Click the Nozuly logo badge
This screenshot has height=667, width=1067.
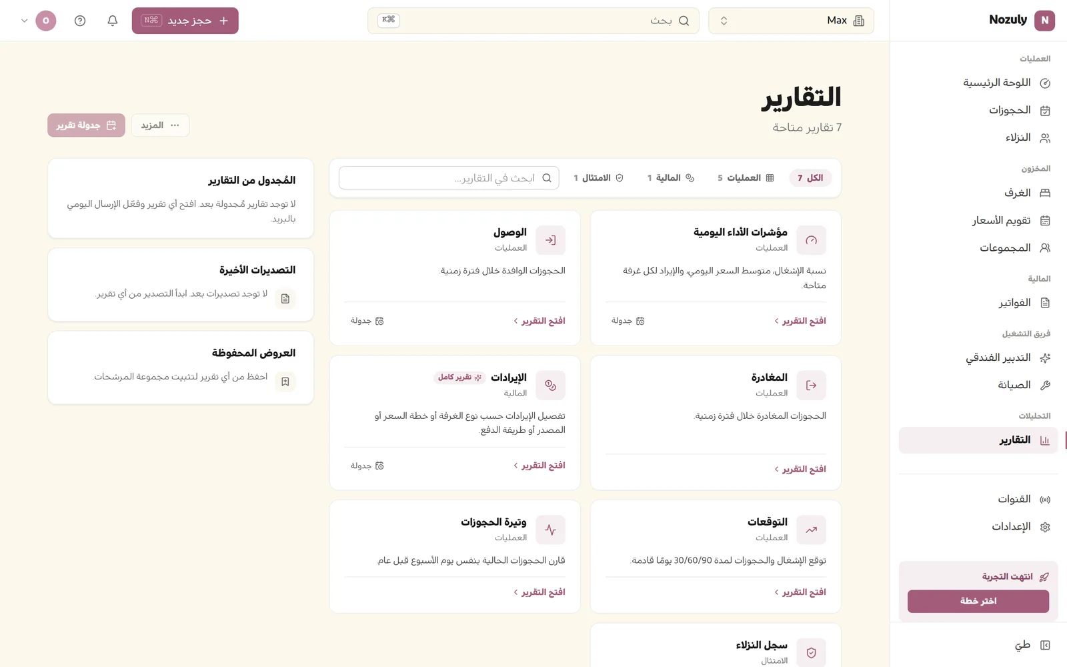tap(1044, 20)
